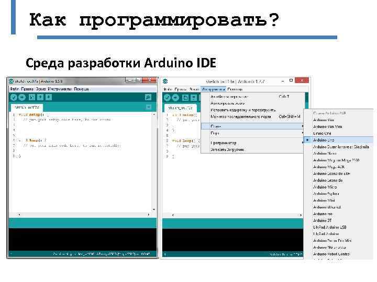Choose Arduino Ethernet board entry
Image resolution: width=377 pixels, height=282 pixels.
(339, 207)
